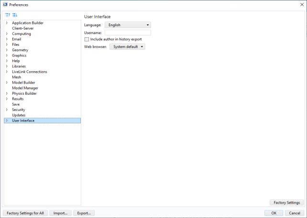Expand the Model Builder node
Image resolution: width=307 pixels, height=218 pixels.
(7, 83)
